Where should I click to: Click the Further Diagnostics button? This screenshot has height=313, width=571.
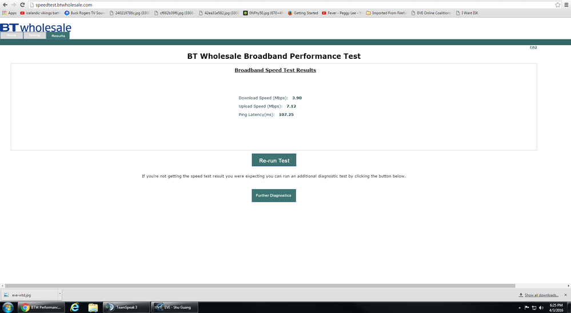274,195
